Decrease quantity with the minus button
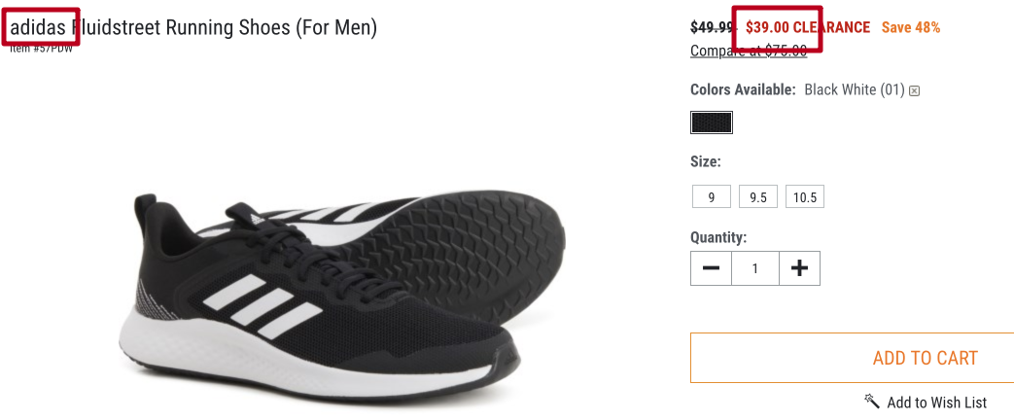This screenshot has height=420, width=1014. pyautogui.click(x=712, y=268)
